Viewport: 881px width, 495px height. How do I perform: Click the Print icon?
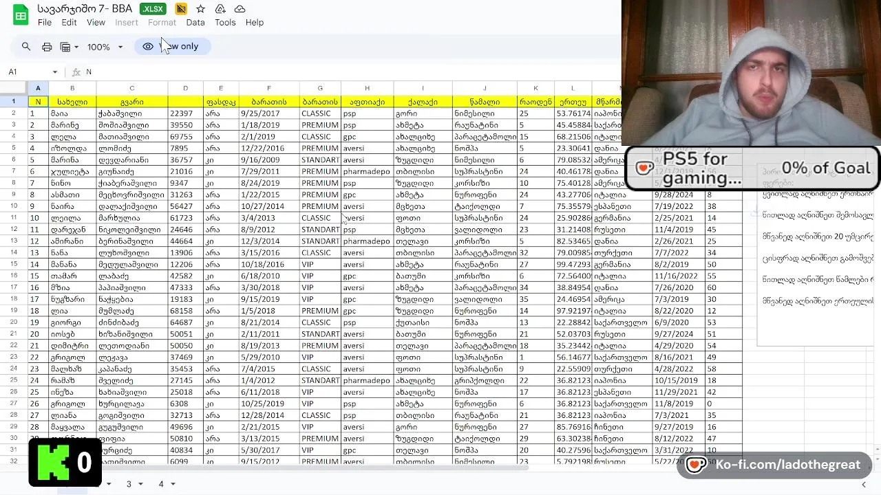(x=47, y=47)
